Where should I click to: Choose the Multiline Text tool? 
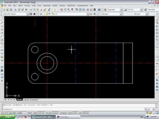[2, 81]
